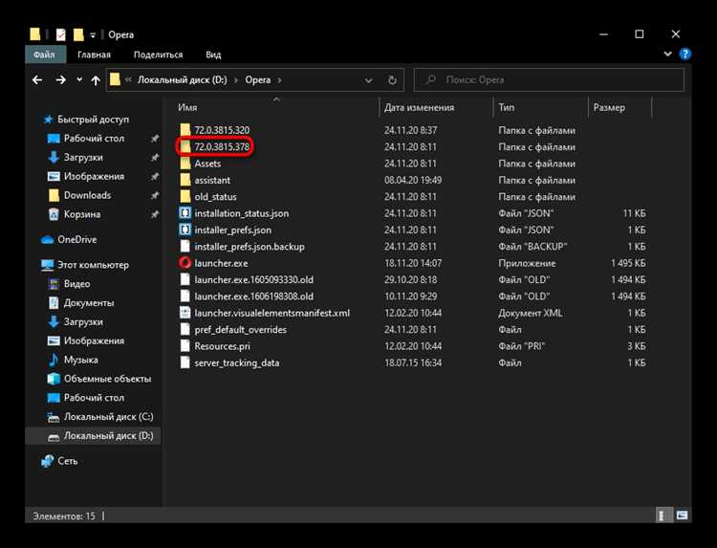717x548 pixels.
Task: Click the new folder icon in title bar
Action: pyautogui.click(x=78, y=34)
